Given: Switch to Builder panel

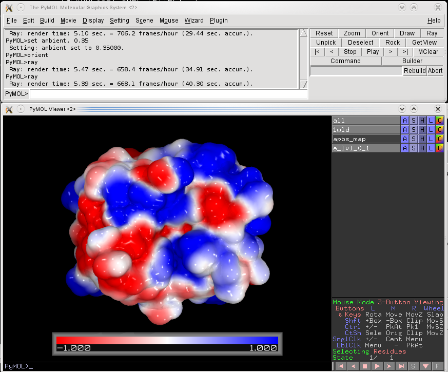Looking at the screenshot, I should pos(412,61).
